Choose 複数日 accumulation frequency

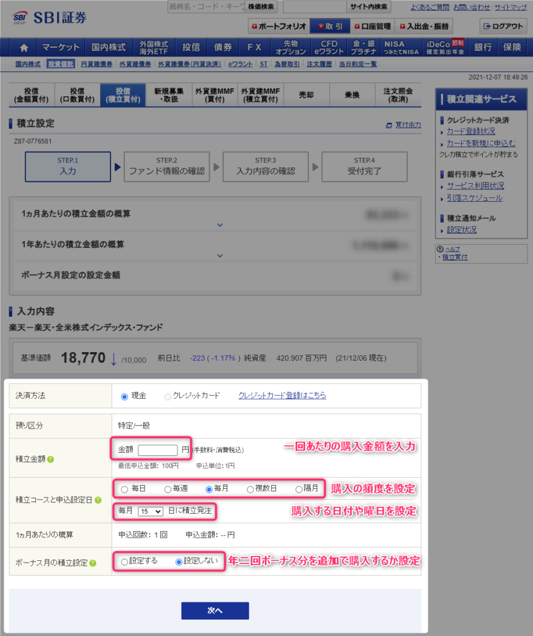(x=250, y=489)
